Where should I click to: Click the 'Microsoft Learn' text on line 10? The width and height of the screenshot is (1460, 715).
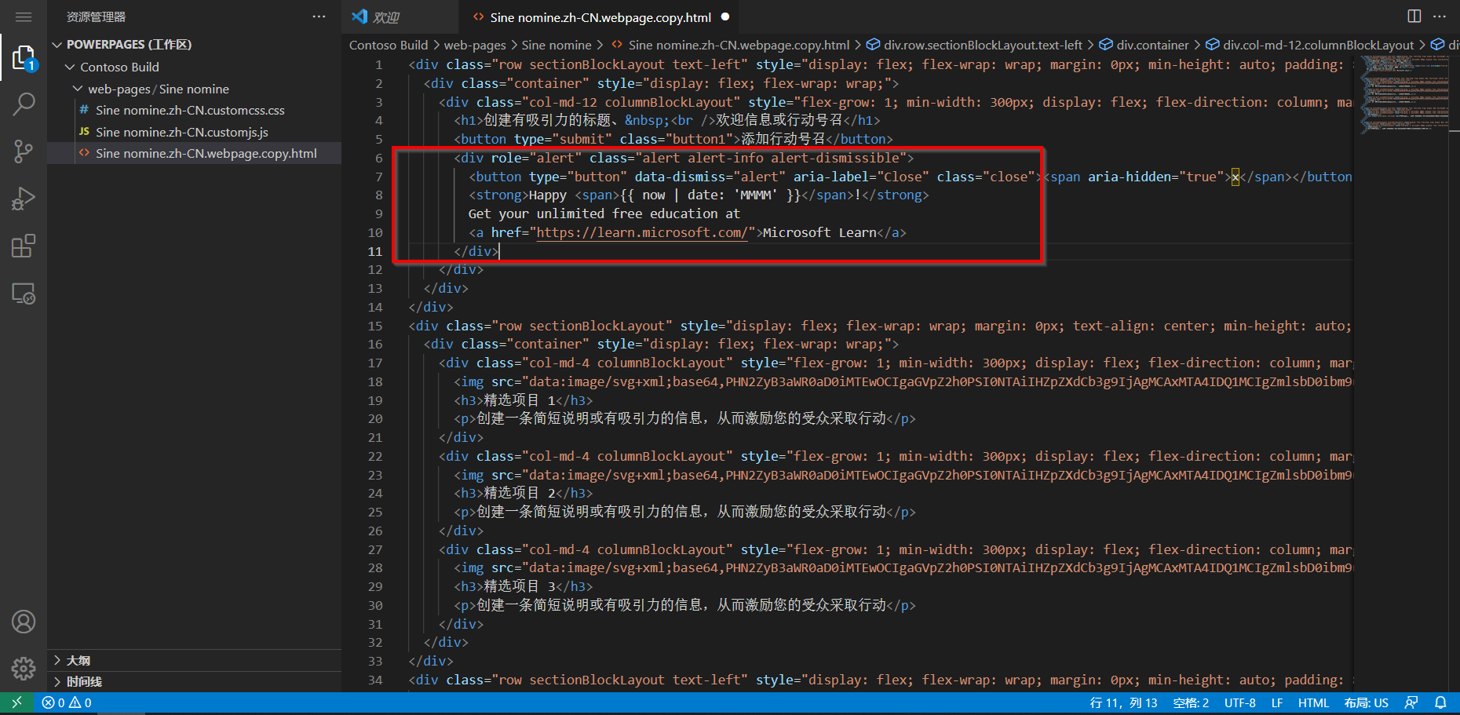819,232
